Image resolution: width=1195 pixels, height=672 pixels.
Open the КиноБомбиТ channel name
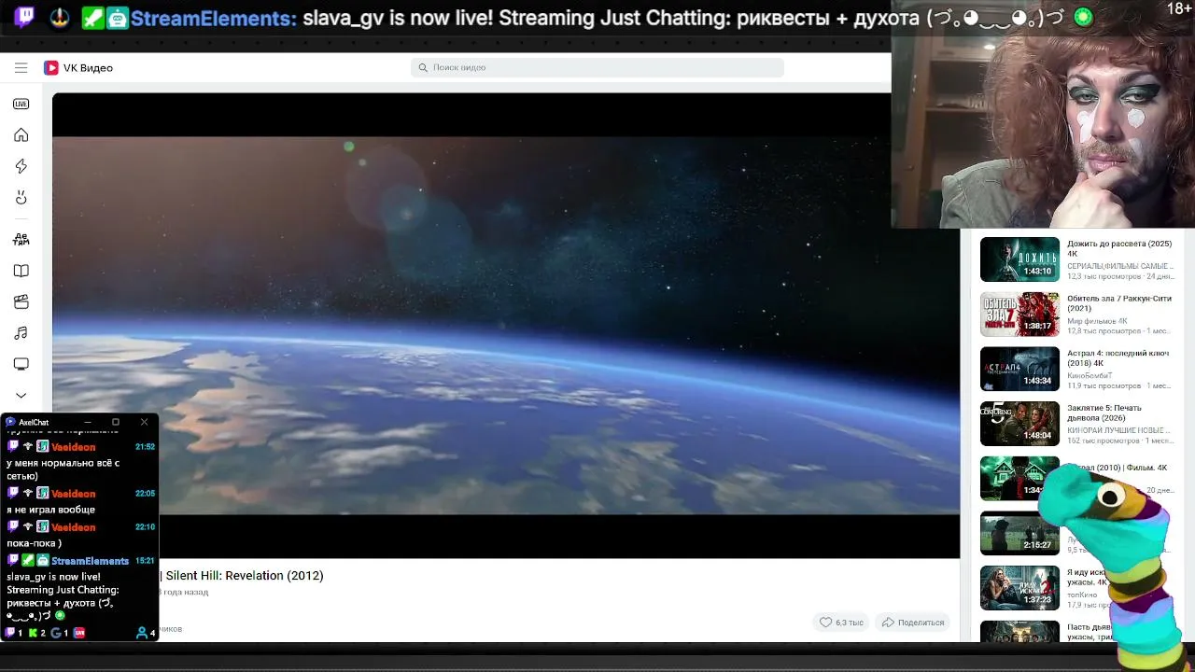tap(1090, 375)
